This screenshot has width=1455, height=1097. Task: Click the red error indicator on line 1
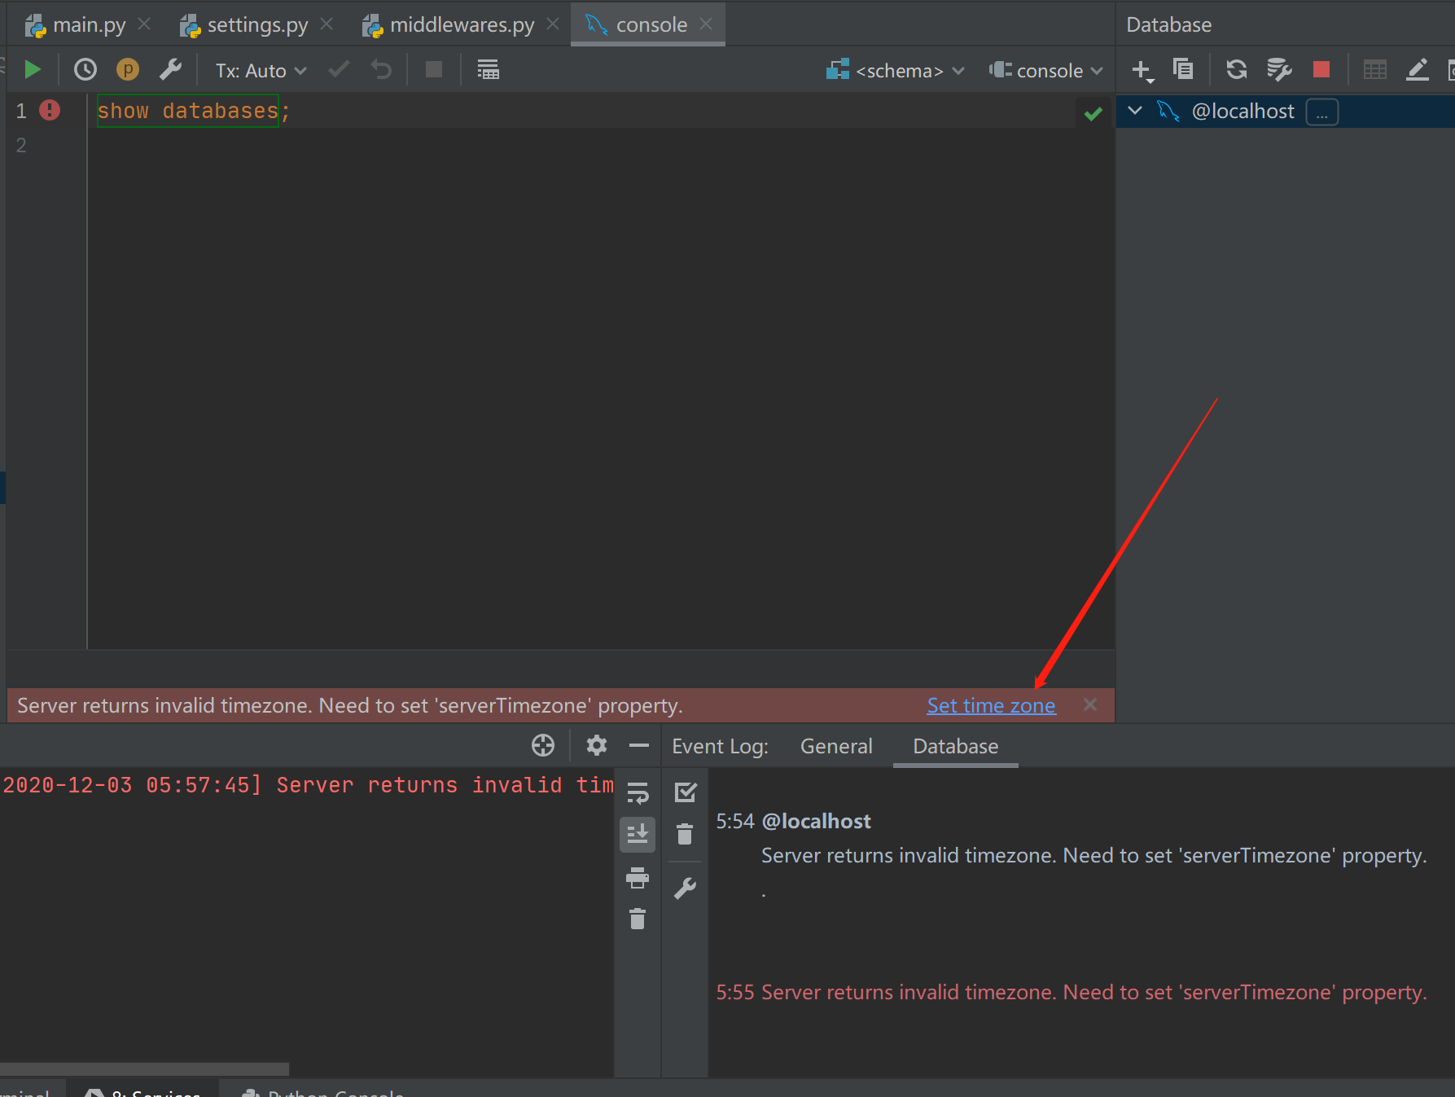(50, 110)
